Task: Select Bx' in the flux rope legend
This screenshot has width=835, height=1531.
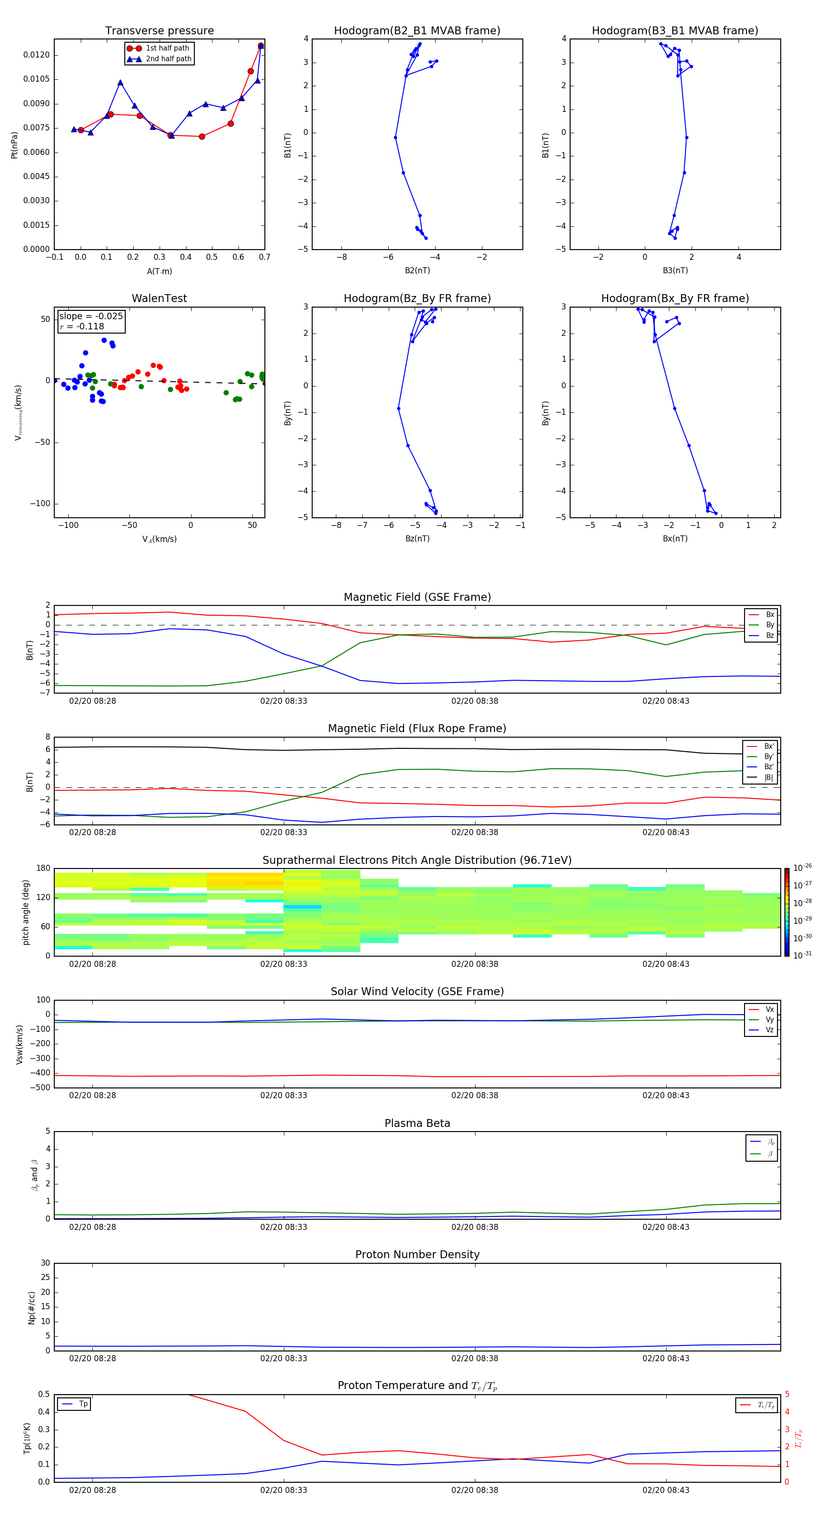Action: [x=760, y=746]
